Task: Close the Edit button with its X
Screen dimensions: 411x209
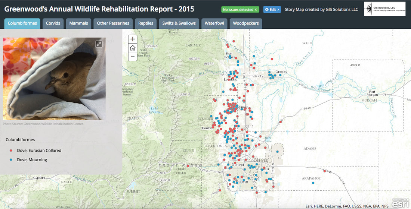Action: (278, 10)
